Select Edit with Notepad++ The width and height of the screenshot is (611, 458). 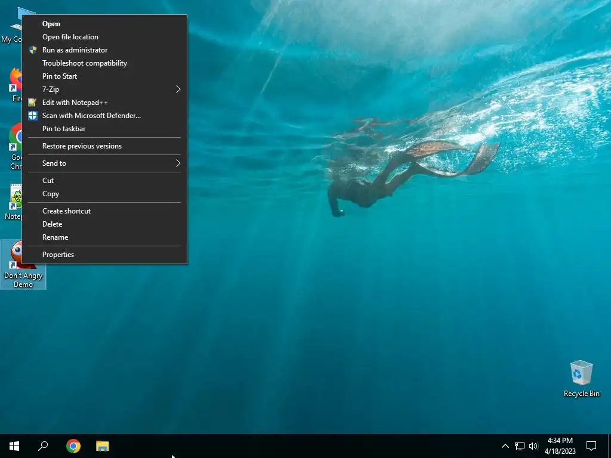pyautogui.click(x=104, y=103)
